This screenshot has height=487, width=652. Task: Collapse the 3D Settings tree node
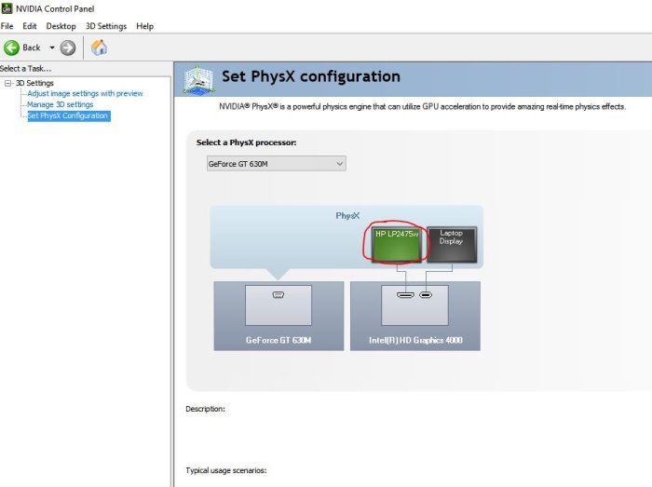click(7, 83)
